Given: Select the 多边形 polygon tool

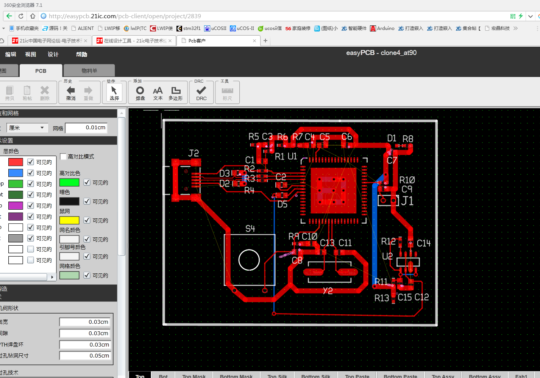Looking at the screenshot, I should (x=176, y=93).
